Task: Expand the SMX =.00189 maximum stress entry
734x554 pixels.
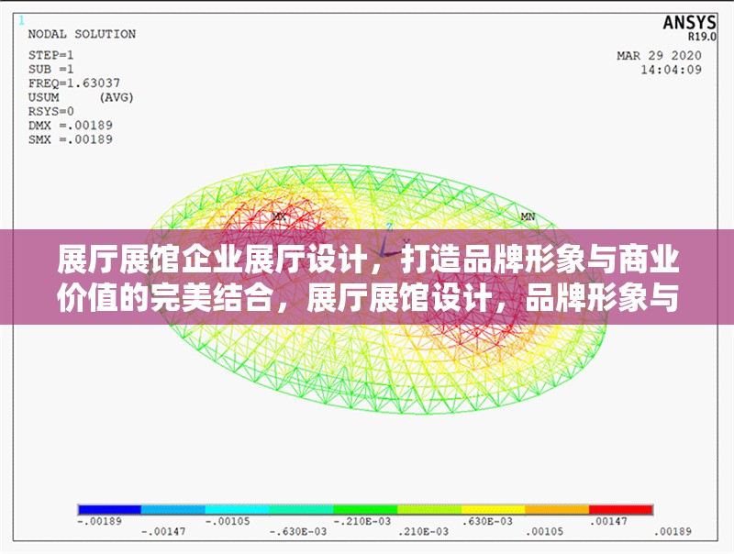Action: point(72,139)
